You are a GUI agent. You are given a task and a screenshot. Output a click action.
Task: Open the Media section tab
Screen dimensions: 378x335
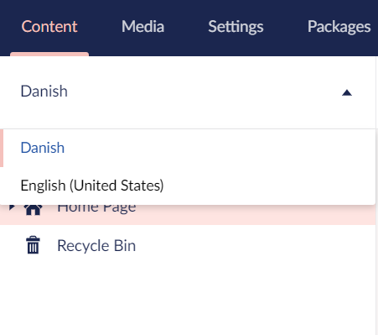(x=142, y=27)
